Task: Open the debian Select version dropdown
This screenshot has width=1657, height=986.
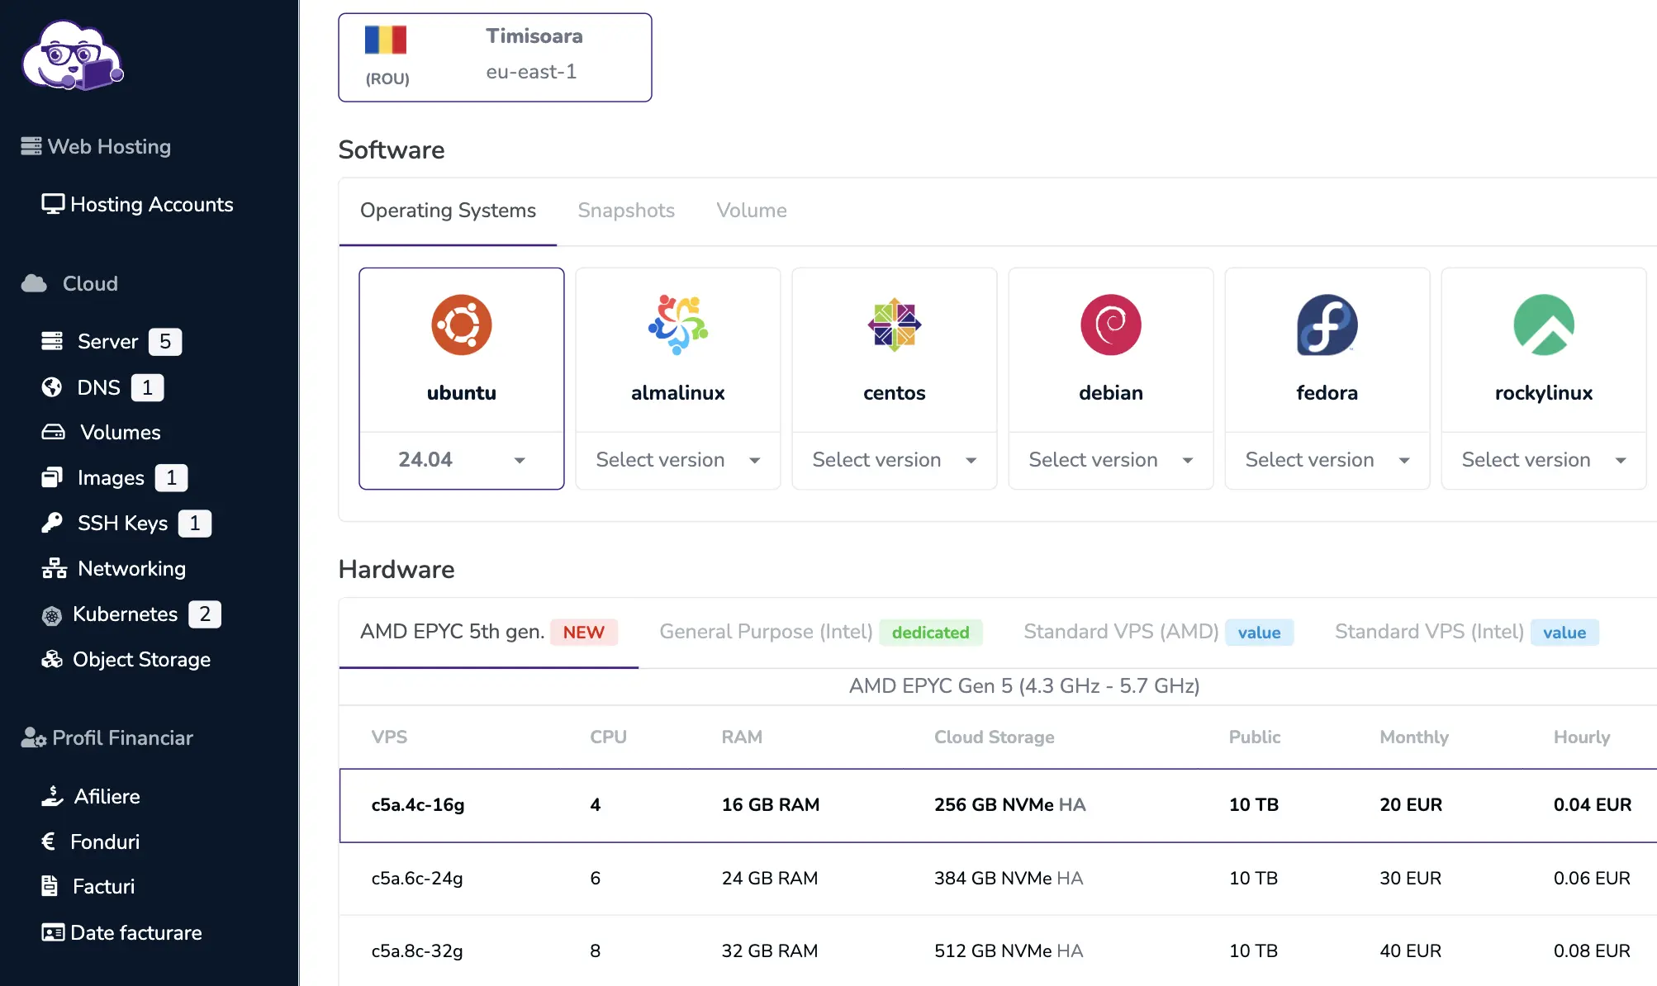Action: click(1111, 460)
